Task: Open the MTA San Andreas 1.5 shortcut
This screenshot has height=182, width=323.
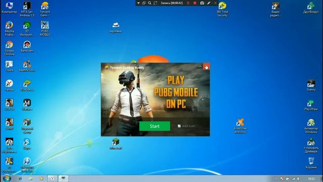Action: 27,9
